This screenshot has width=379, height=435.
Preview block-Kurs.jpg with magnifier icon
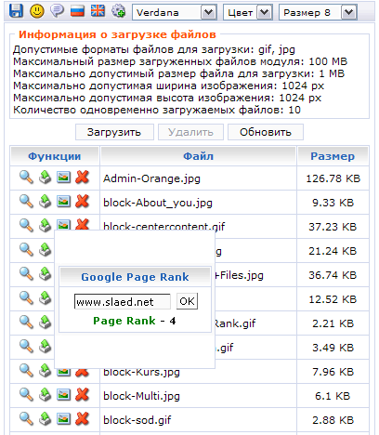pyautogui.click(x=26, y=371)
